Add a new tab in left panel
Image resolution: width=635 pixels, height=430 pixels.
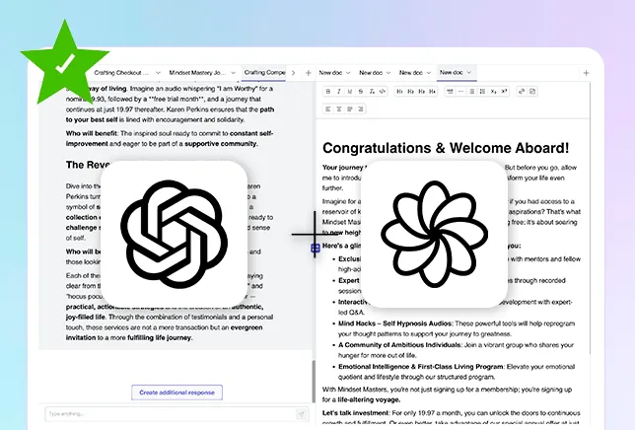tap(308, 73)
